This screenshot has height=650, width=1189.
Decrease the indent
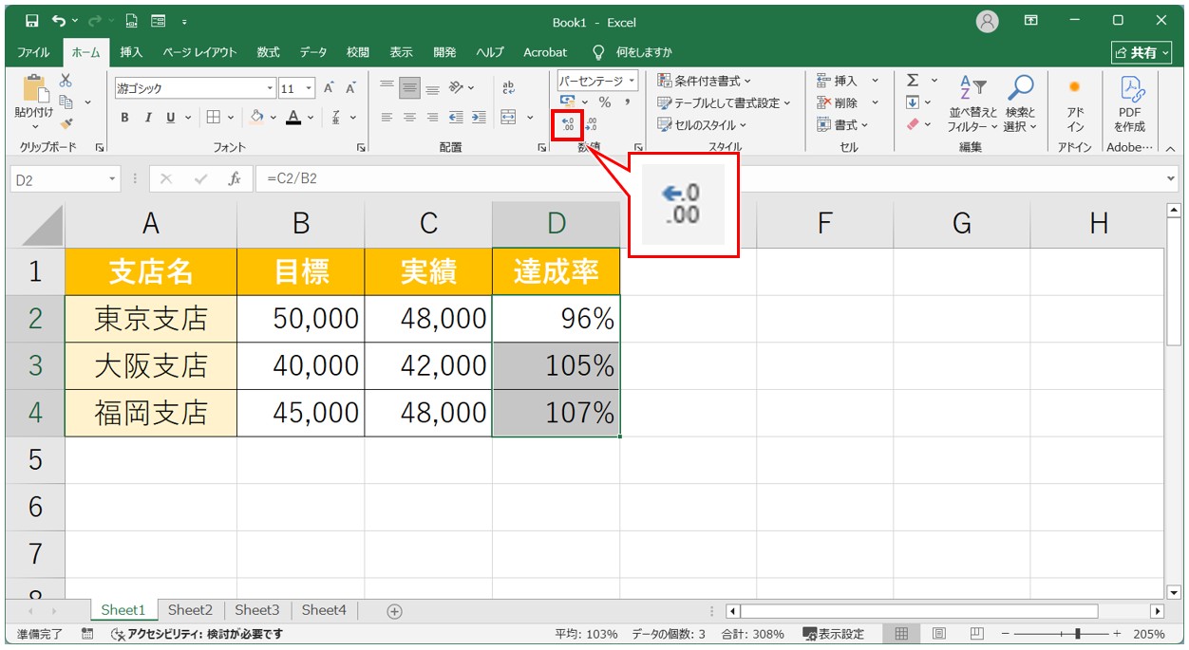click(456, 118)
